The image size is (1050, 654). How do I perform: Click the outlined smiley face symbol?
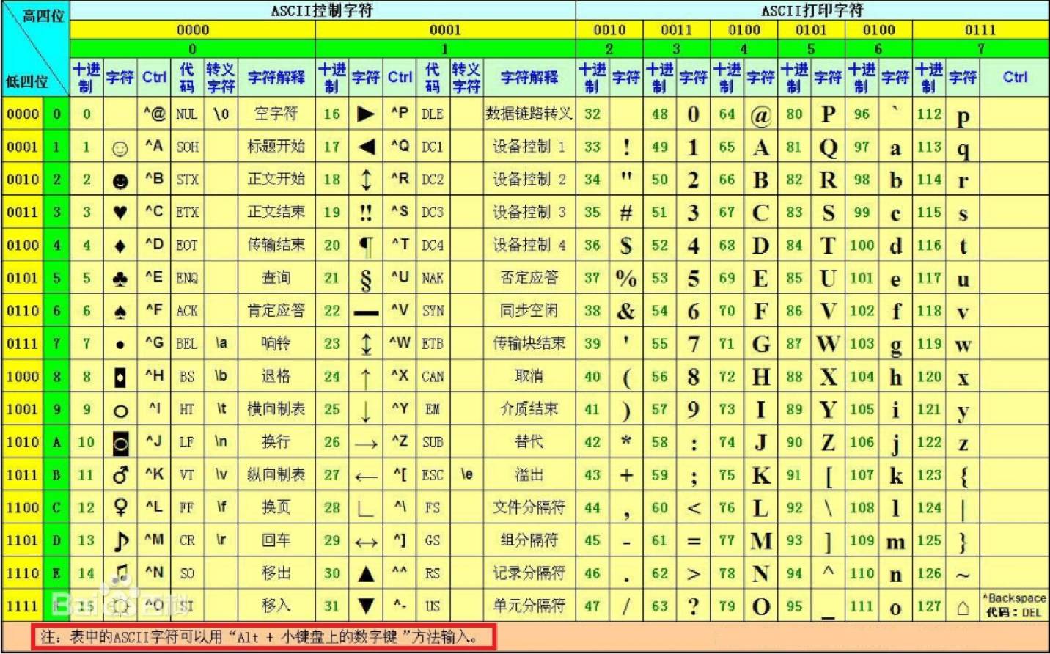tap(120, 148)
